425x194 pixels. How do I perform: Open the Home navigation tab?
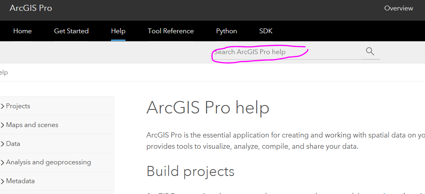pyautogui.click(x=22, y=31)
